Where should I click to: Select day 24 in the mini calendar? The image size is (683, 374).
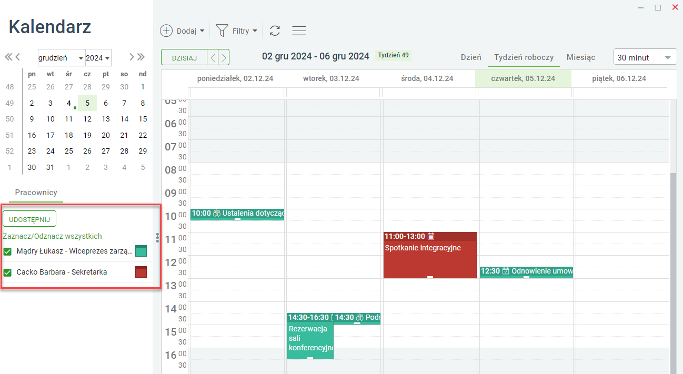51,151
